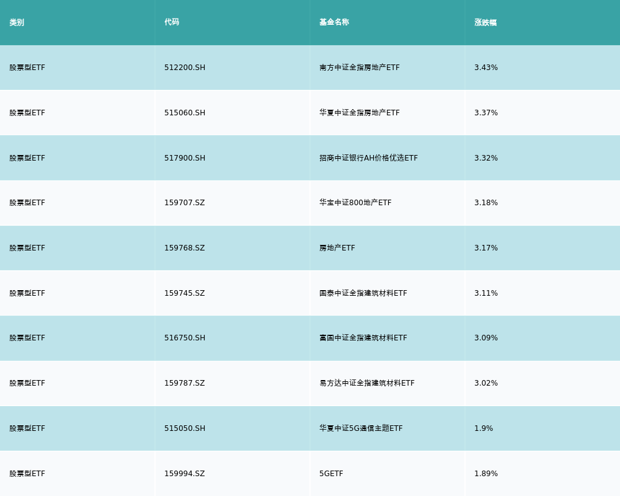Click the 基金名称 column header
Screen dimensions: 620x496
tap(334, 22)
